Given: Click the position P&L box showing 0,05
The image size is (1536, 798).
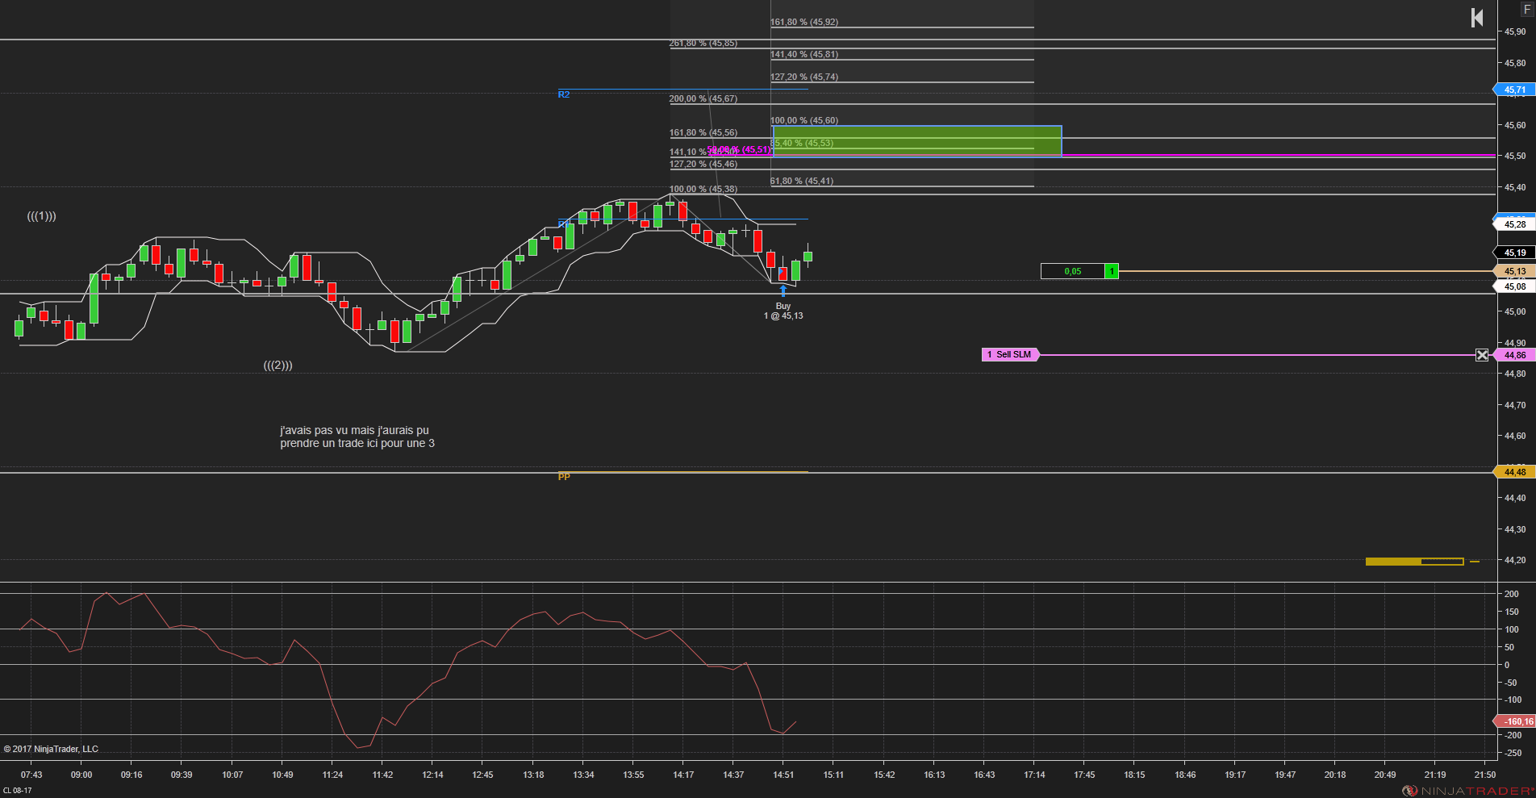Looking at the screenshot, I should (1073, 271).
